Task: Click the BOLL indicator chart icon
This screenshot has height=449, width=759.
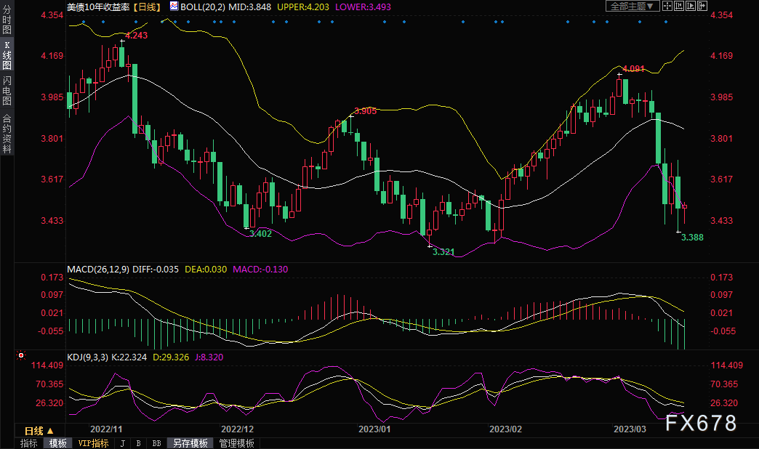Action: coord(173,6)
